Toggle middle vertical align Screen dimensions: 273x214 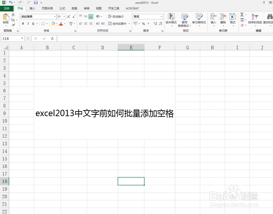click(x=86, y=17)
